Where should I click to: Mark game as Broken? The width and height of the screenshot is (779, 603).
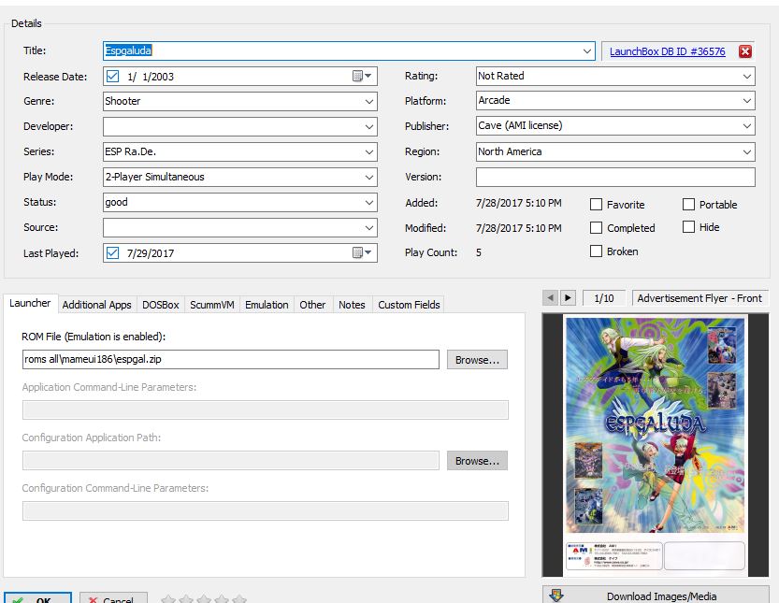[x=596, y=251]
